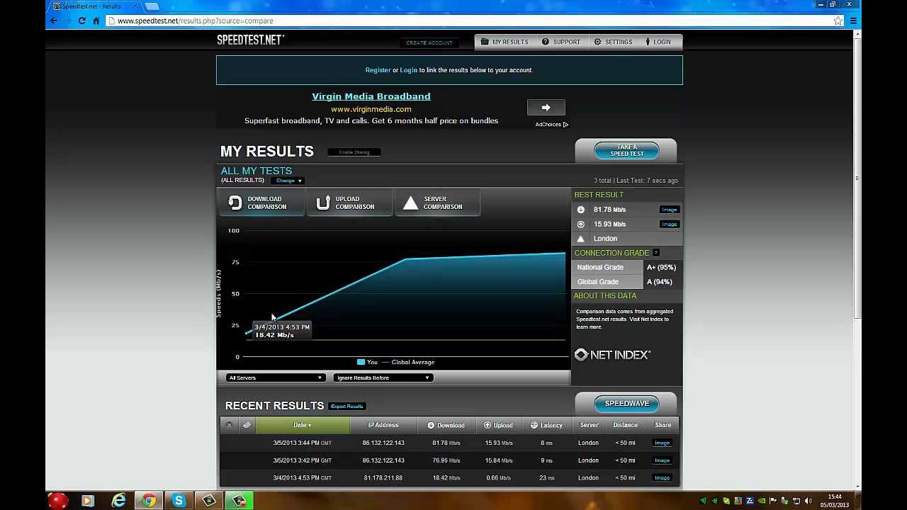Start a new test with Take a Speed Test
Image resolution: width=907 pixels, height=510 pixels.
626,150
